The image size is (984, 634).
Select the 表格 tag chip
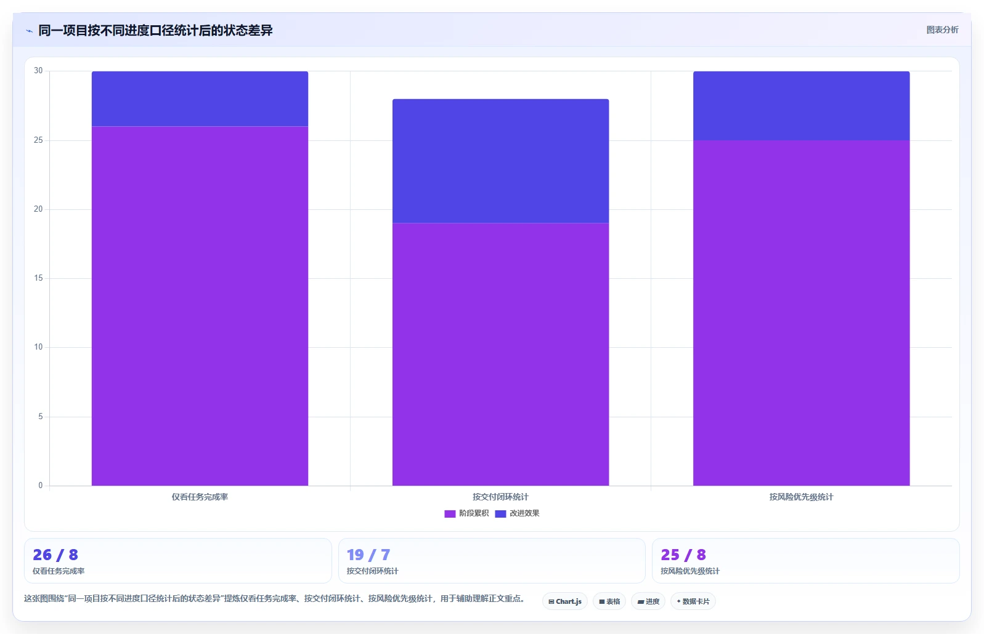coord(609,601)
